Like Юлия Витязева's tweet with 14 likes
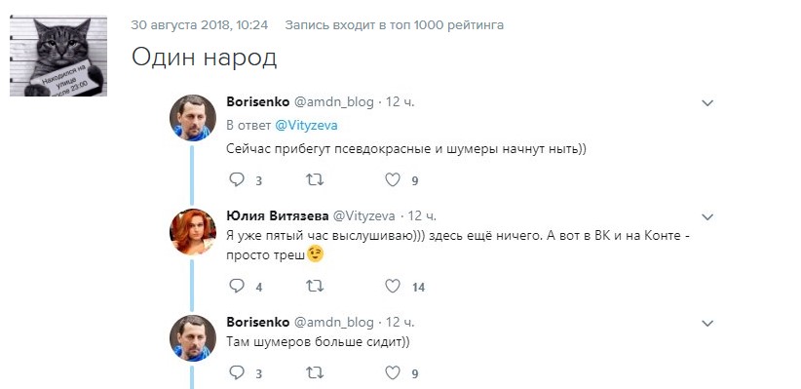The height and width of the screenshot is (389, 801). (x=393, y=287)
